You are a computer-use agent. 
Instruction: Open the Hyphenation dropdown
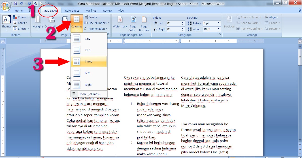click(96, 29)
